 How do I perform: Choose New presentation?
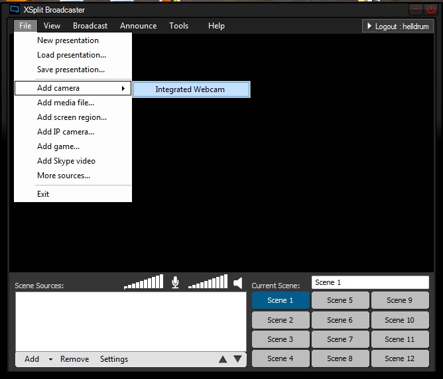pyautogui.click(x=73, y=40)
